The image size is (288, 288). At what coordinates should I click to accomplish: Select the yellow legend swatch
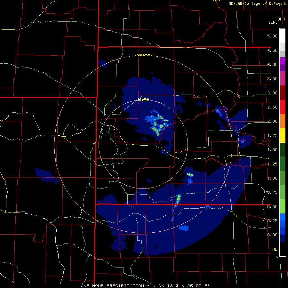coord(283,135)
